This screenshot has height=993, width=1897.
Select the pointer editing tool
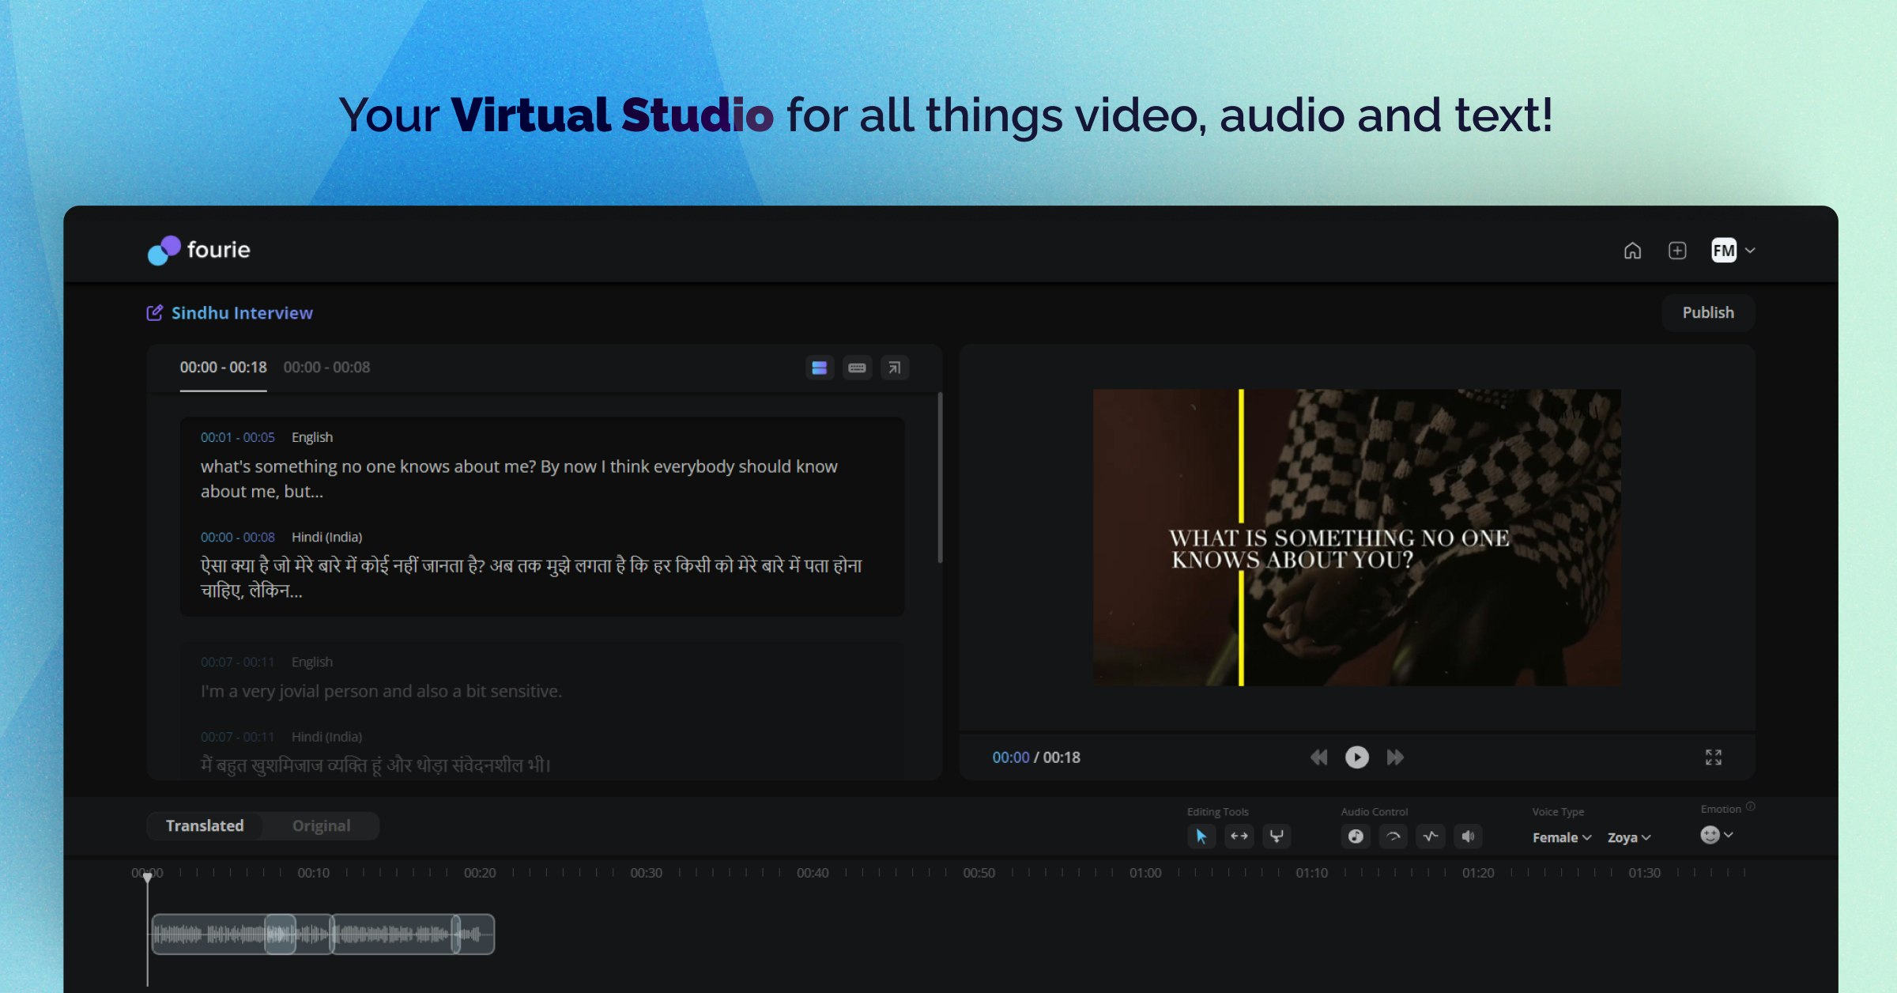[x=1201, y=836]
